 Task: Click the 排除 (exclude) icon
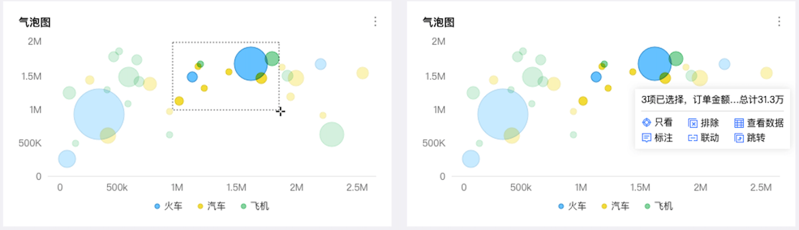[x=693, y=123]
